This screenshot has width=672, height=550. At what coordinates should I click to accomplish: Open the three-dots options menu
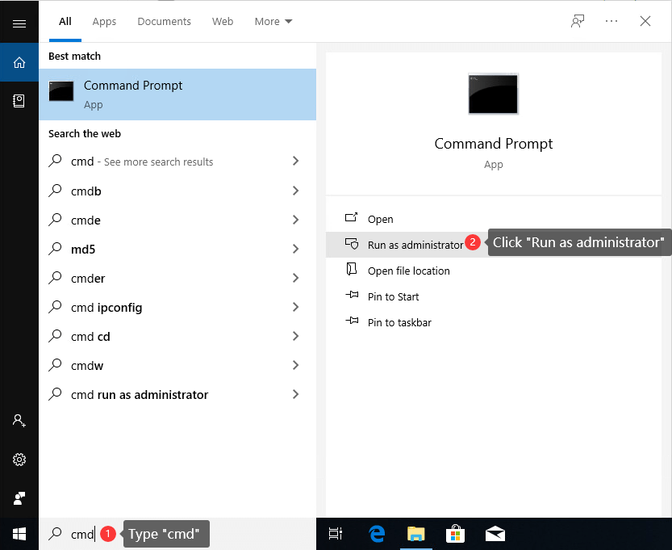[x=611, y=21]
